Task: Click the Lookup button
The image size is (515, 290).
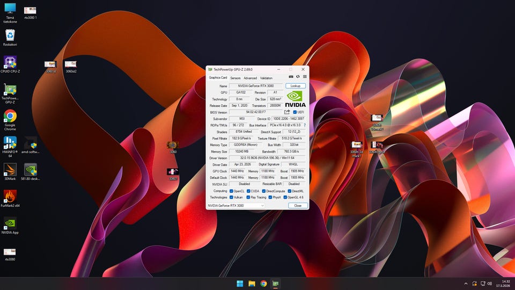Action: [295, 86]
